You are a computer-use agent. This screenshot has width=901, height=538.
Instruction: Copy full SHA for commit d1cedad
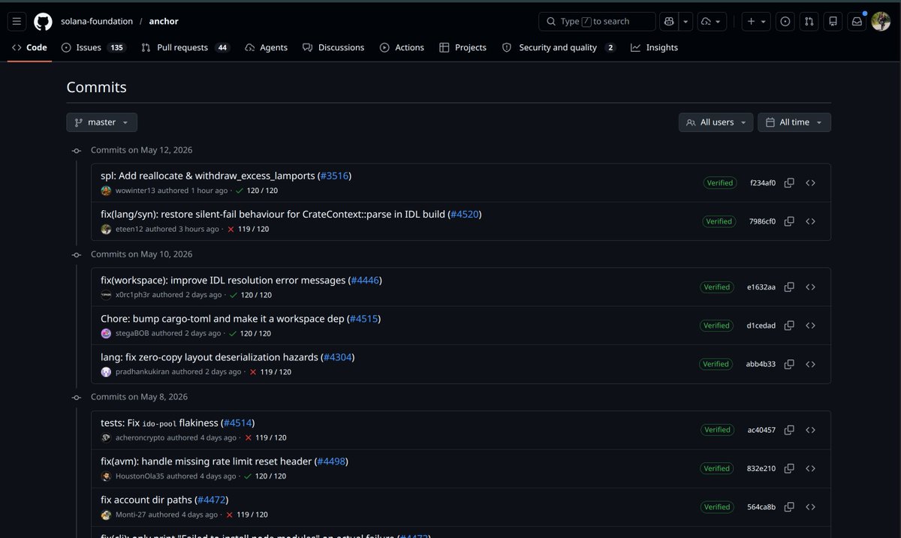coord(789,326)
